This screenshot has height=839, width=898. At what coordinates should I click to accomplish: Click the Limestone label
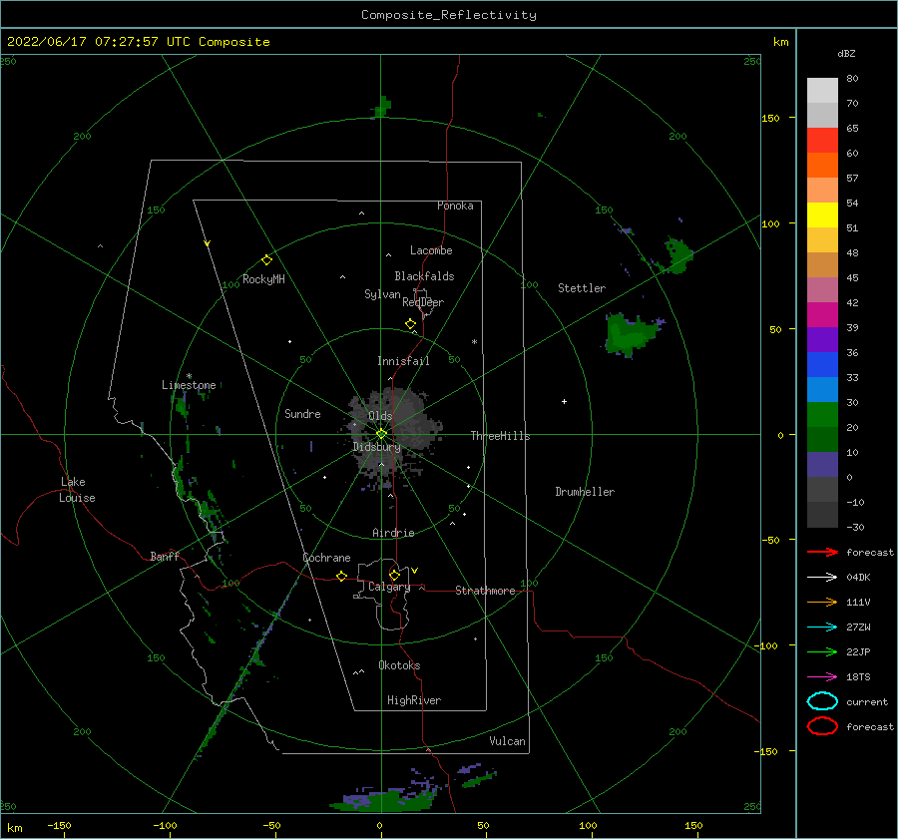[189, 385]
